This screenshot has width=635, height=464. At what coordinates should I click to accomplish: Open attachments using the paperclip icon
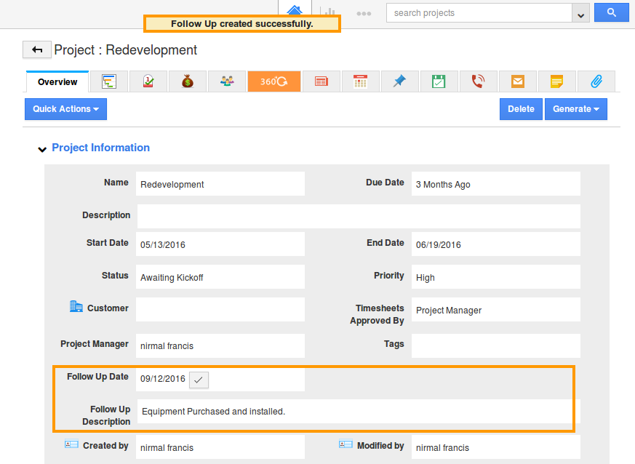[x=596, y=81]
